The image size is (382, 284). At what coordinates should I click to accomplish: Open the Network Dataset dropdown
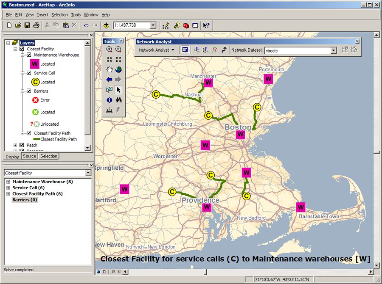point(333,50)
